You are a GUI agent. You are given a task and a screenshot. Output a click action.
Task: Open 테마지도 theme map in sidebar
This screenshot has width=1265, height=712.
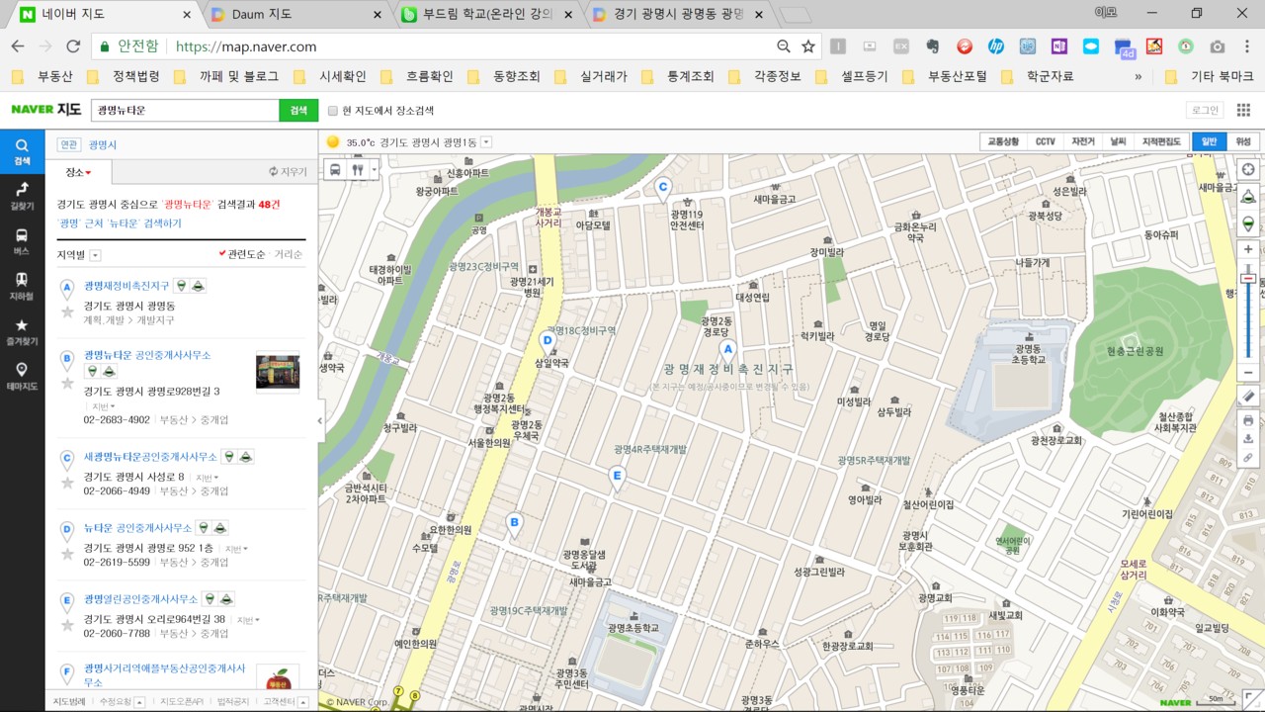coord(22,376)
